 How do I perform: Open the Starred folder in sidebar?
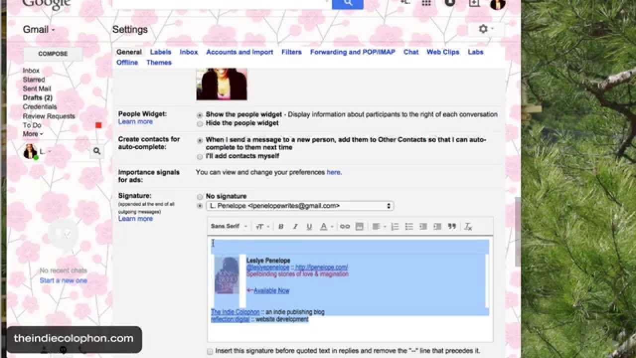(33, 80)
